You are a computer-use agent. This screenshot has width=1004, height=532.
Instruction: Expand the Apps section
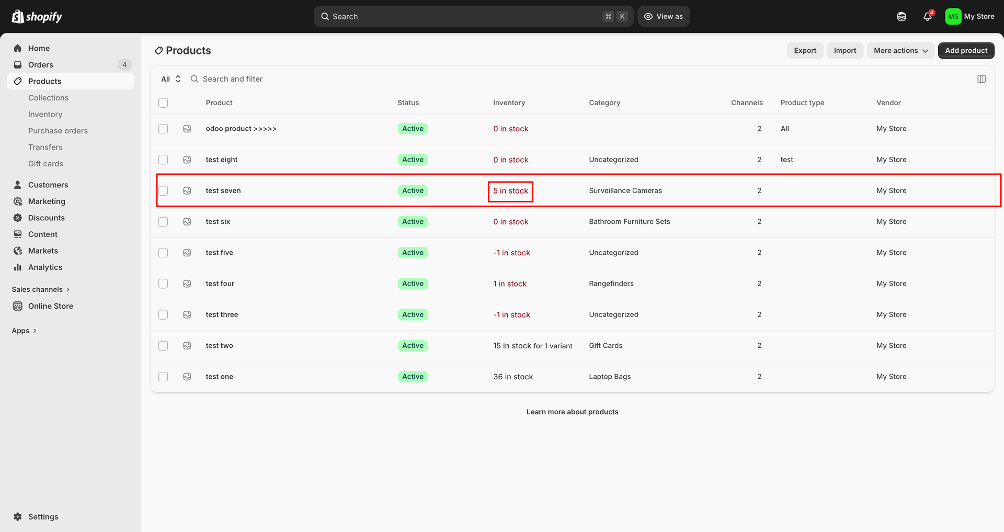click(x=24, y=331)
